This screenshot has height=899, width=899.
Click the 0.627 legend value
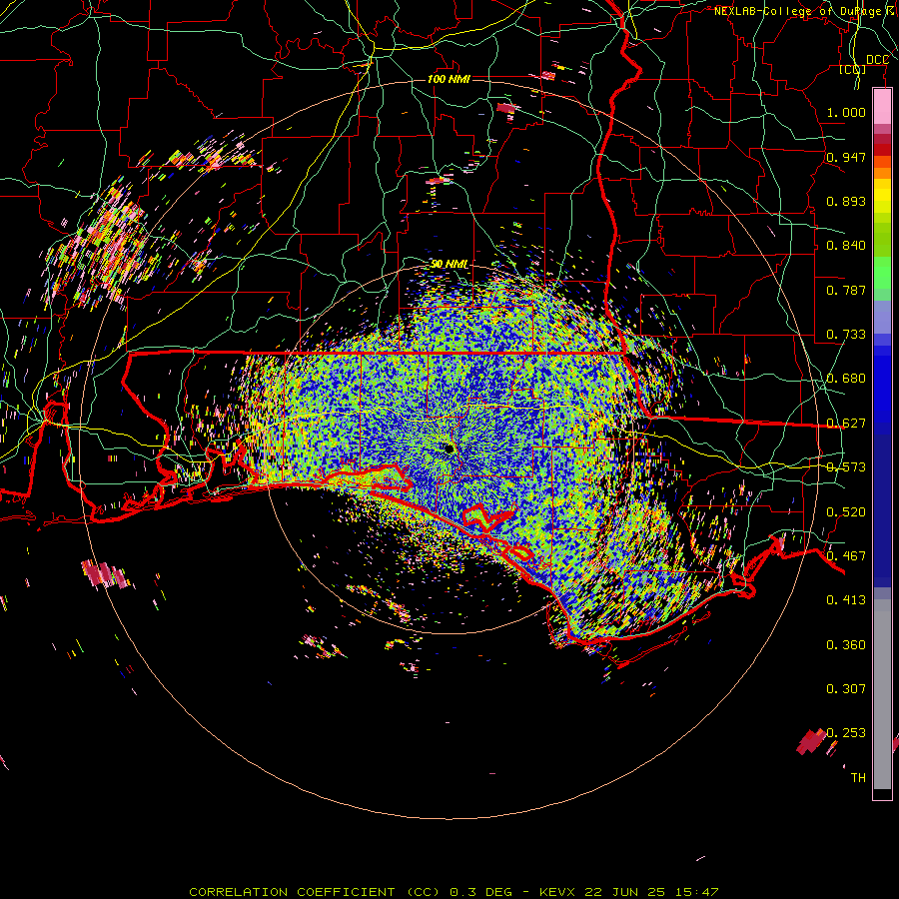[x=846, y=424]
